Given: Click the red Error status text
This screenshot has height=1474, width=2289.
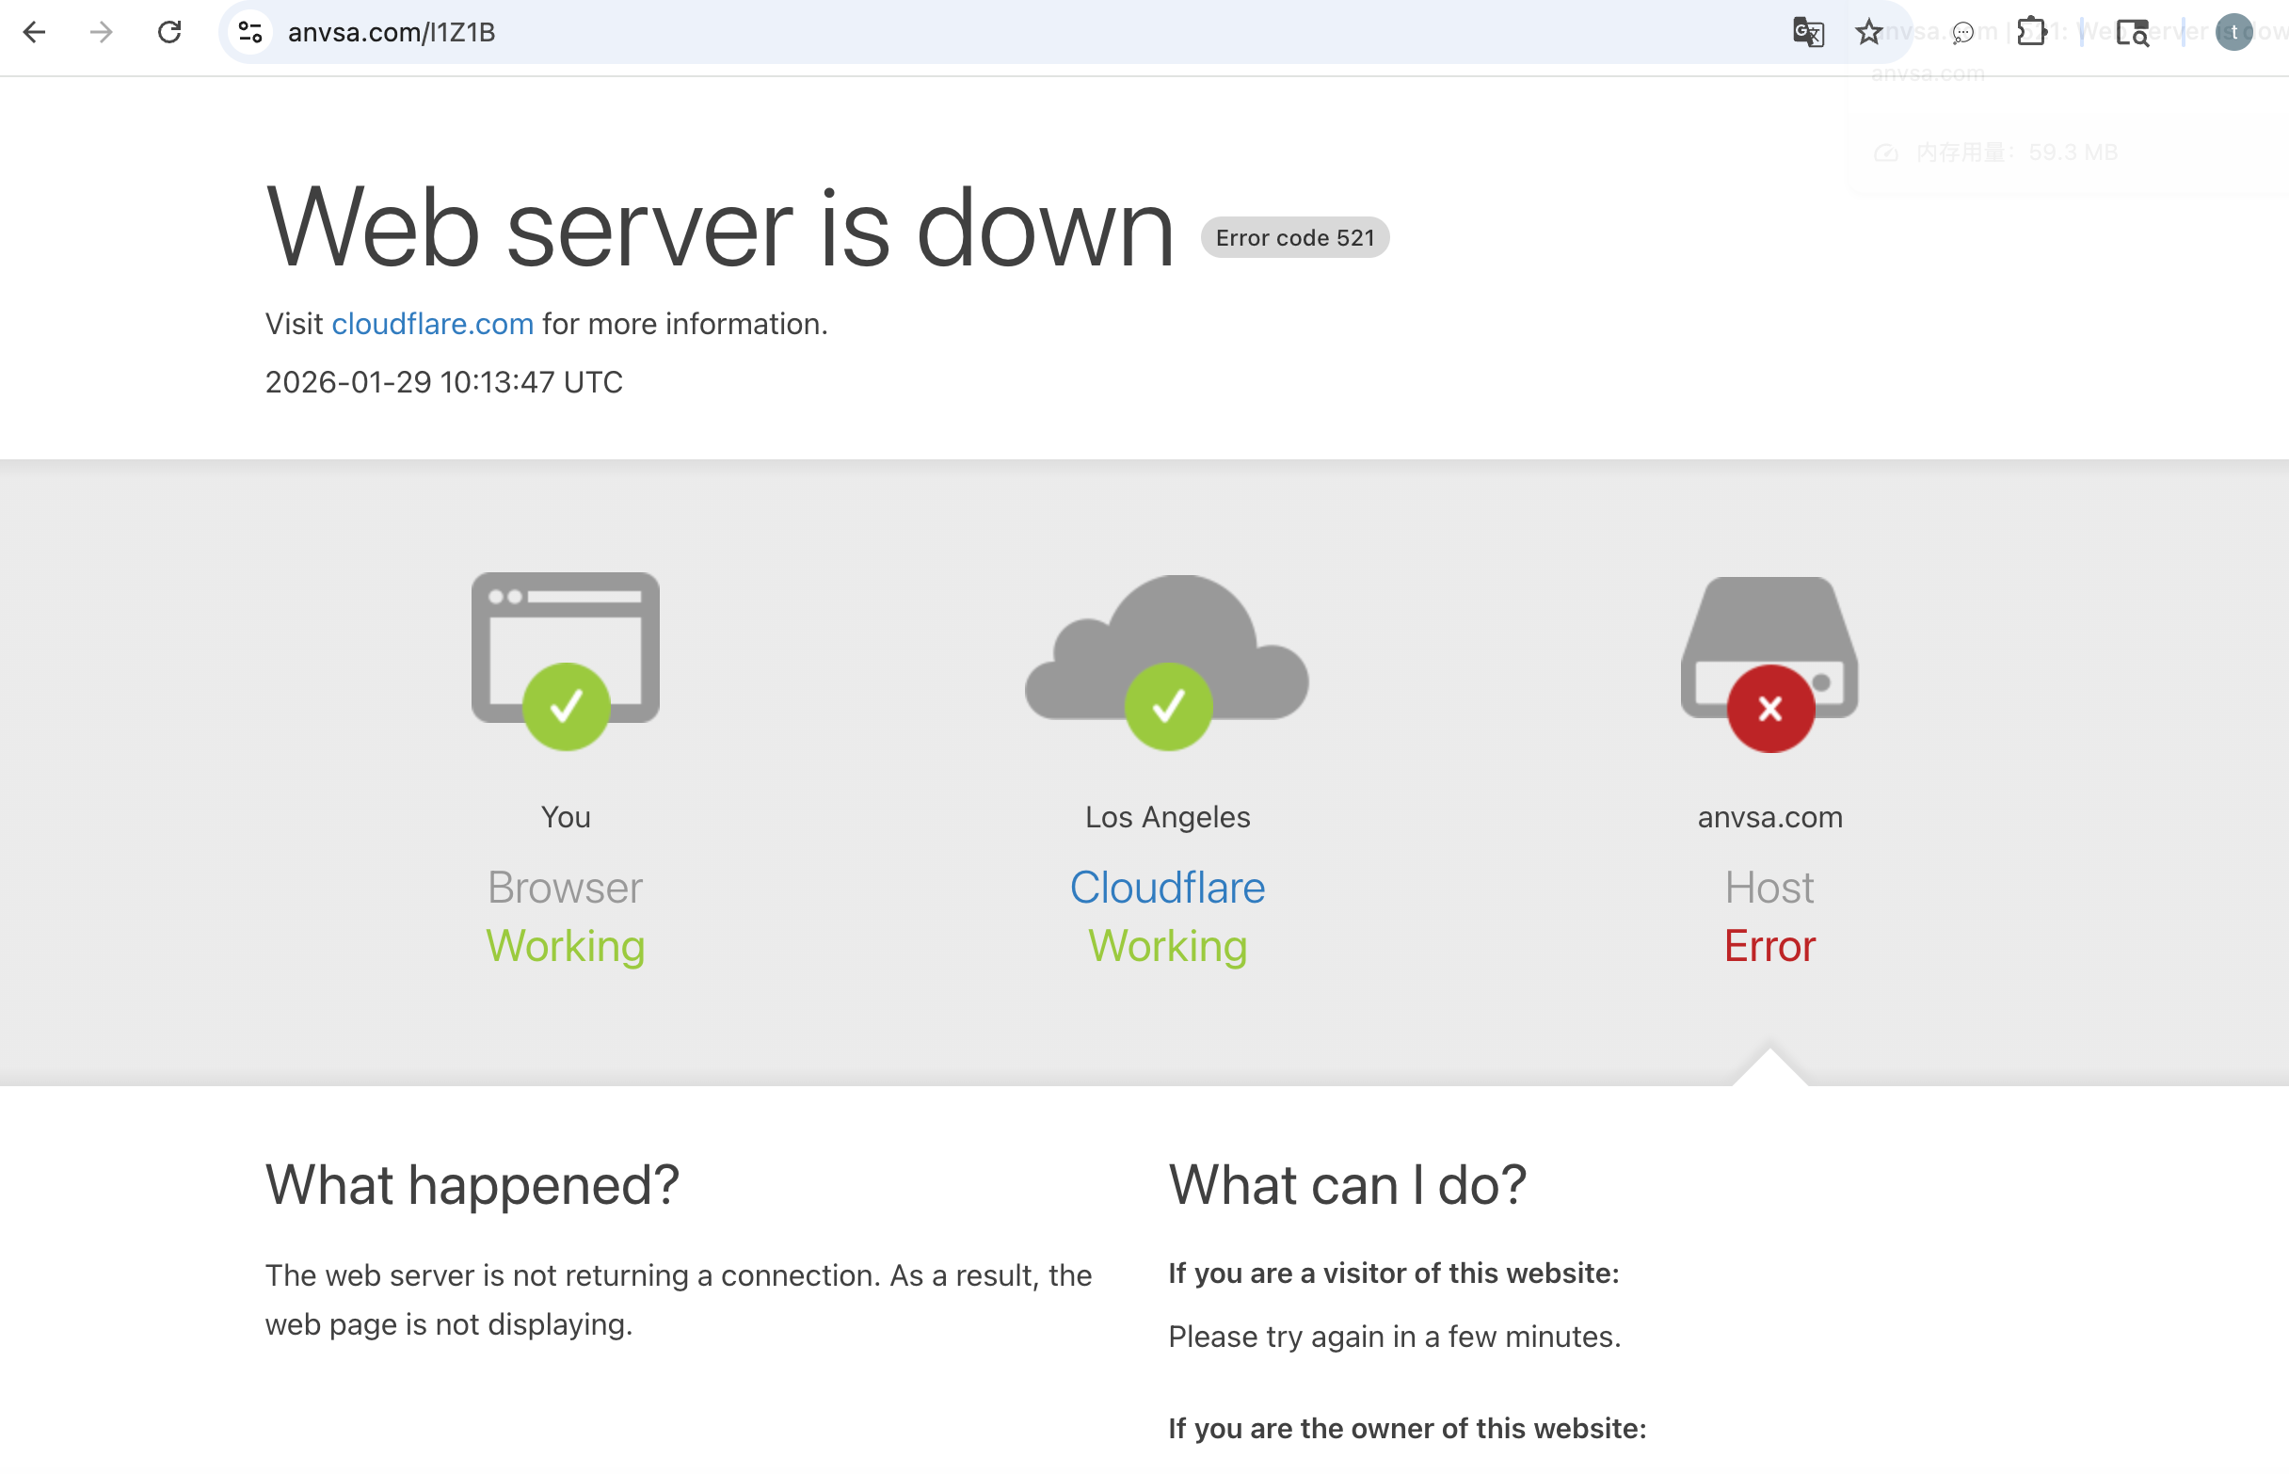Looking at the screenshot, I should pos(1769,946).
